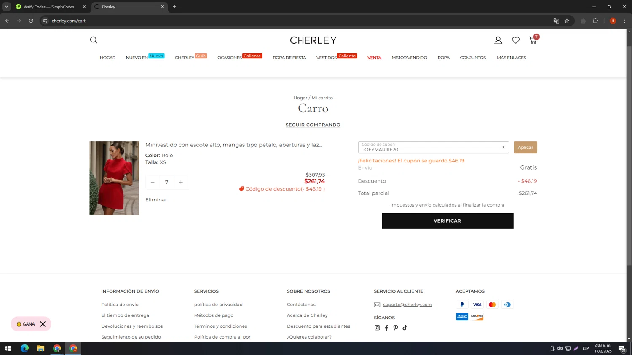Image resolution: width=632 pixels, height=355 pixels.
Task: Clear the coupon code field X
Action: click(x=503, y=147)
